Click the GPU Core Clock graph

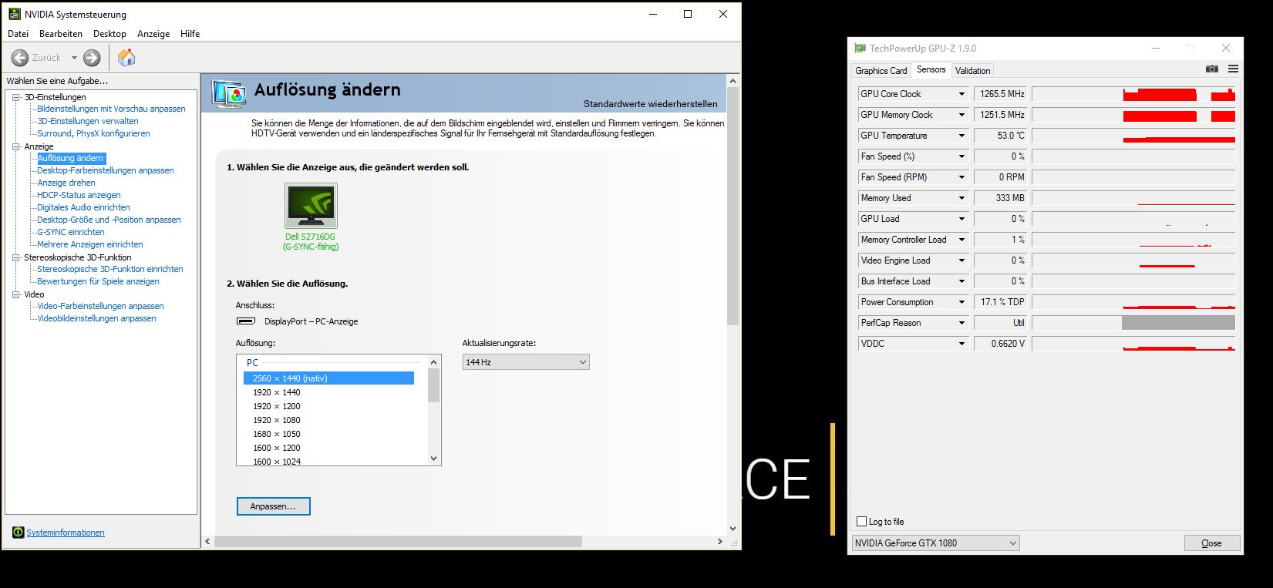(x=1133, y=94)
